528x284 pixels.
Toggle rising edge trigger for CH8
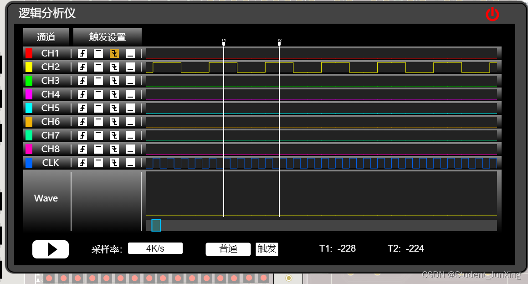pyautogui.click(x=82, y=149)
